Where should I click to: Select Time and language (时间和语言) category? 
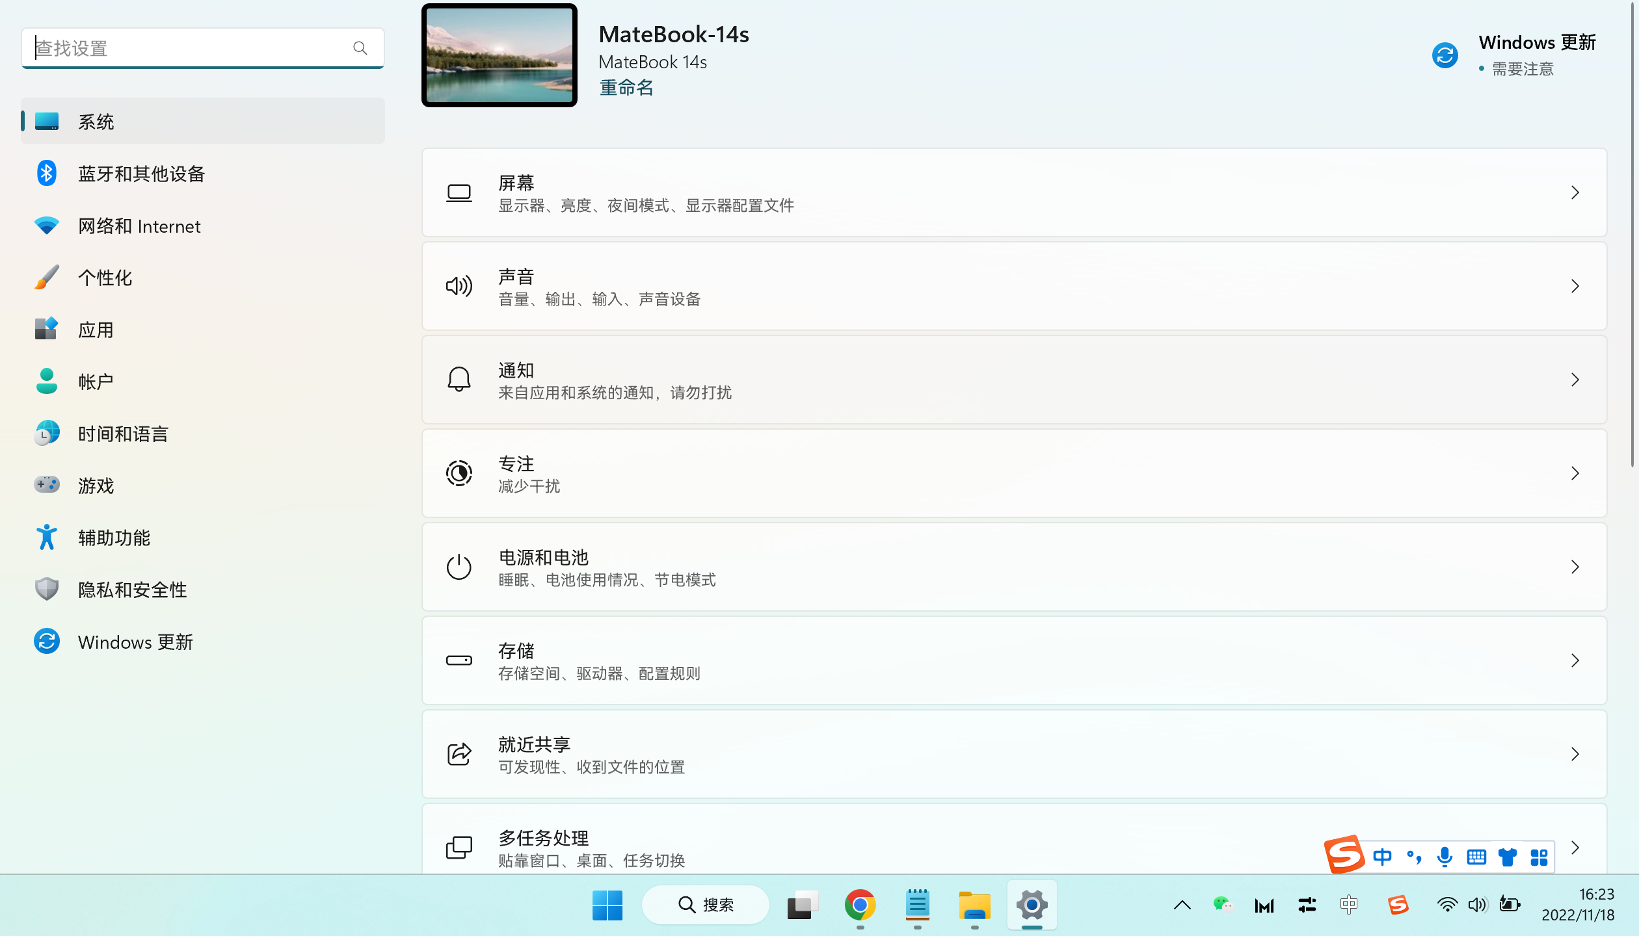(123, 434)
